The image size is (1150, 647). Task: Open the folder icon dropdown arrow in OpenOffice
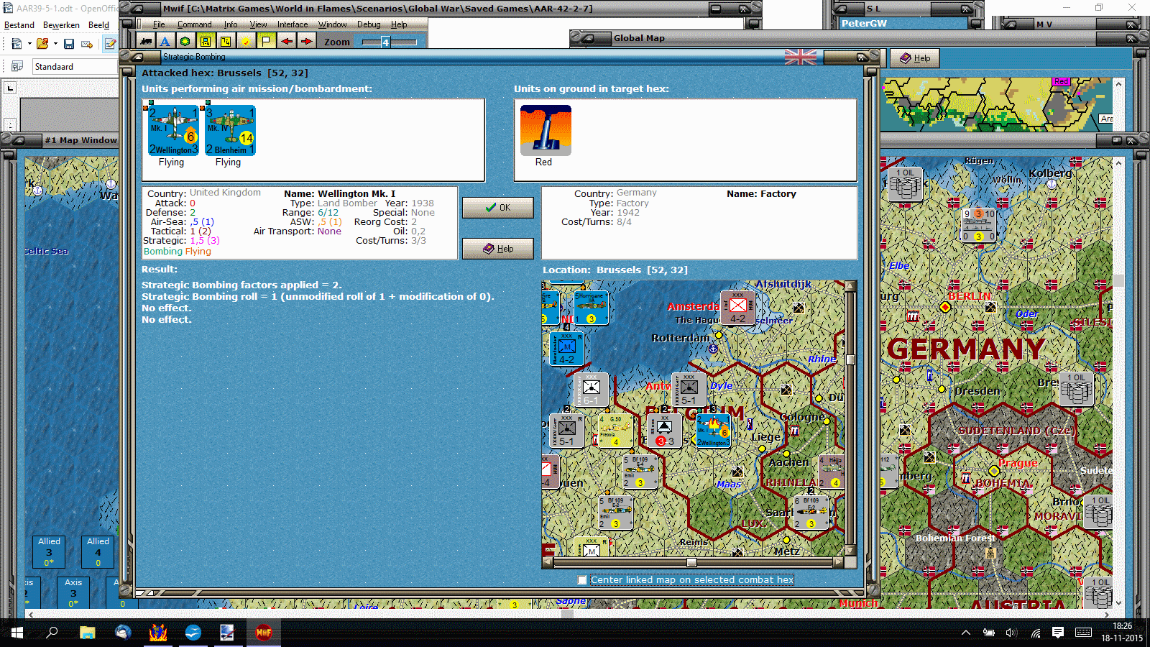coord(55,44)
